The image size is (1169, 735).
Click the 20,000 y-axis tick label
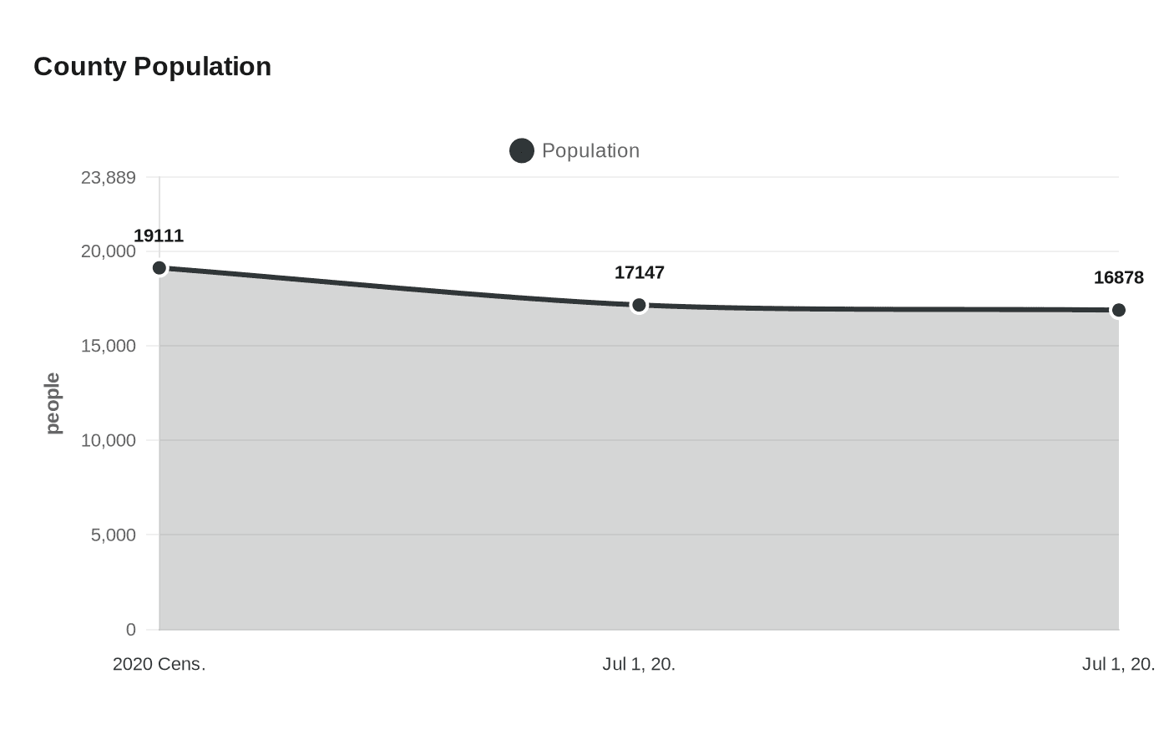click(108, 251)
